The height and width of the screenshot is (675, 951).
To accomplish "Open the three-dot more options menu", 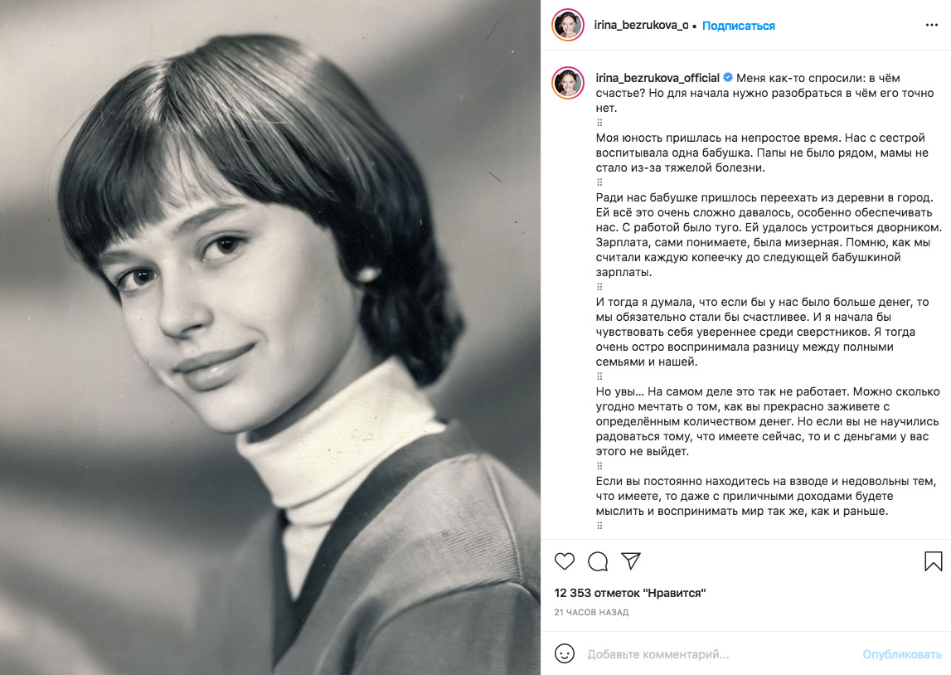I will click(x=932, y=26).
